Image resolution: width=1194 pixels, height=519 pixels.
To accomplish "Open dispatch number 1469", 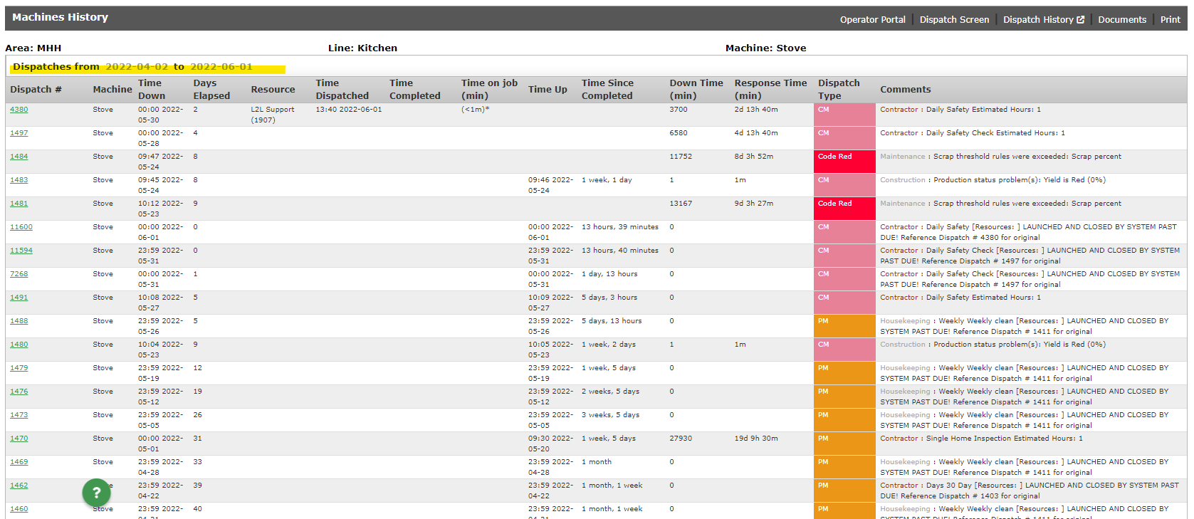I will (19, 462).
